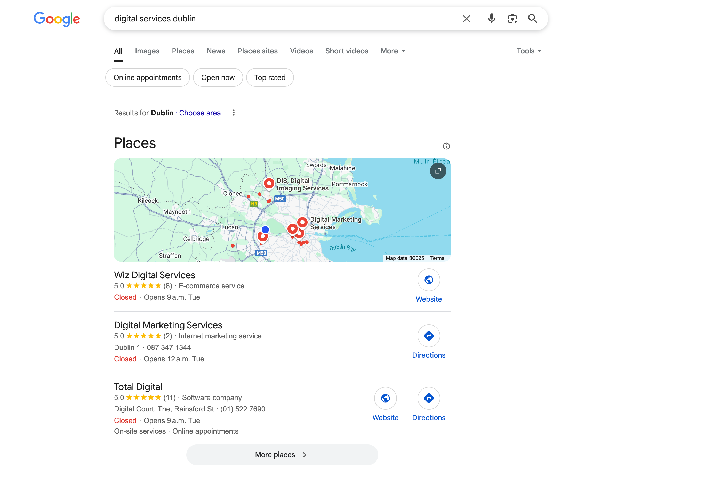Start a voice search with the microphone
Screen dimensions: 705x477
coord(491,19)
